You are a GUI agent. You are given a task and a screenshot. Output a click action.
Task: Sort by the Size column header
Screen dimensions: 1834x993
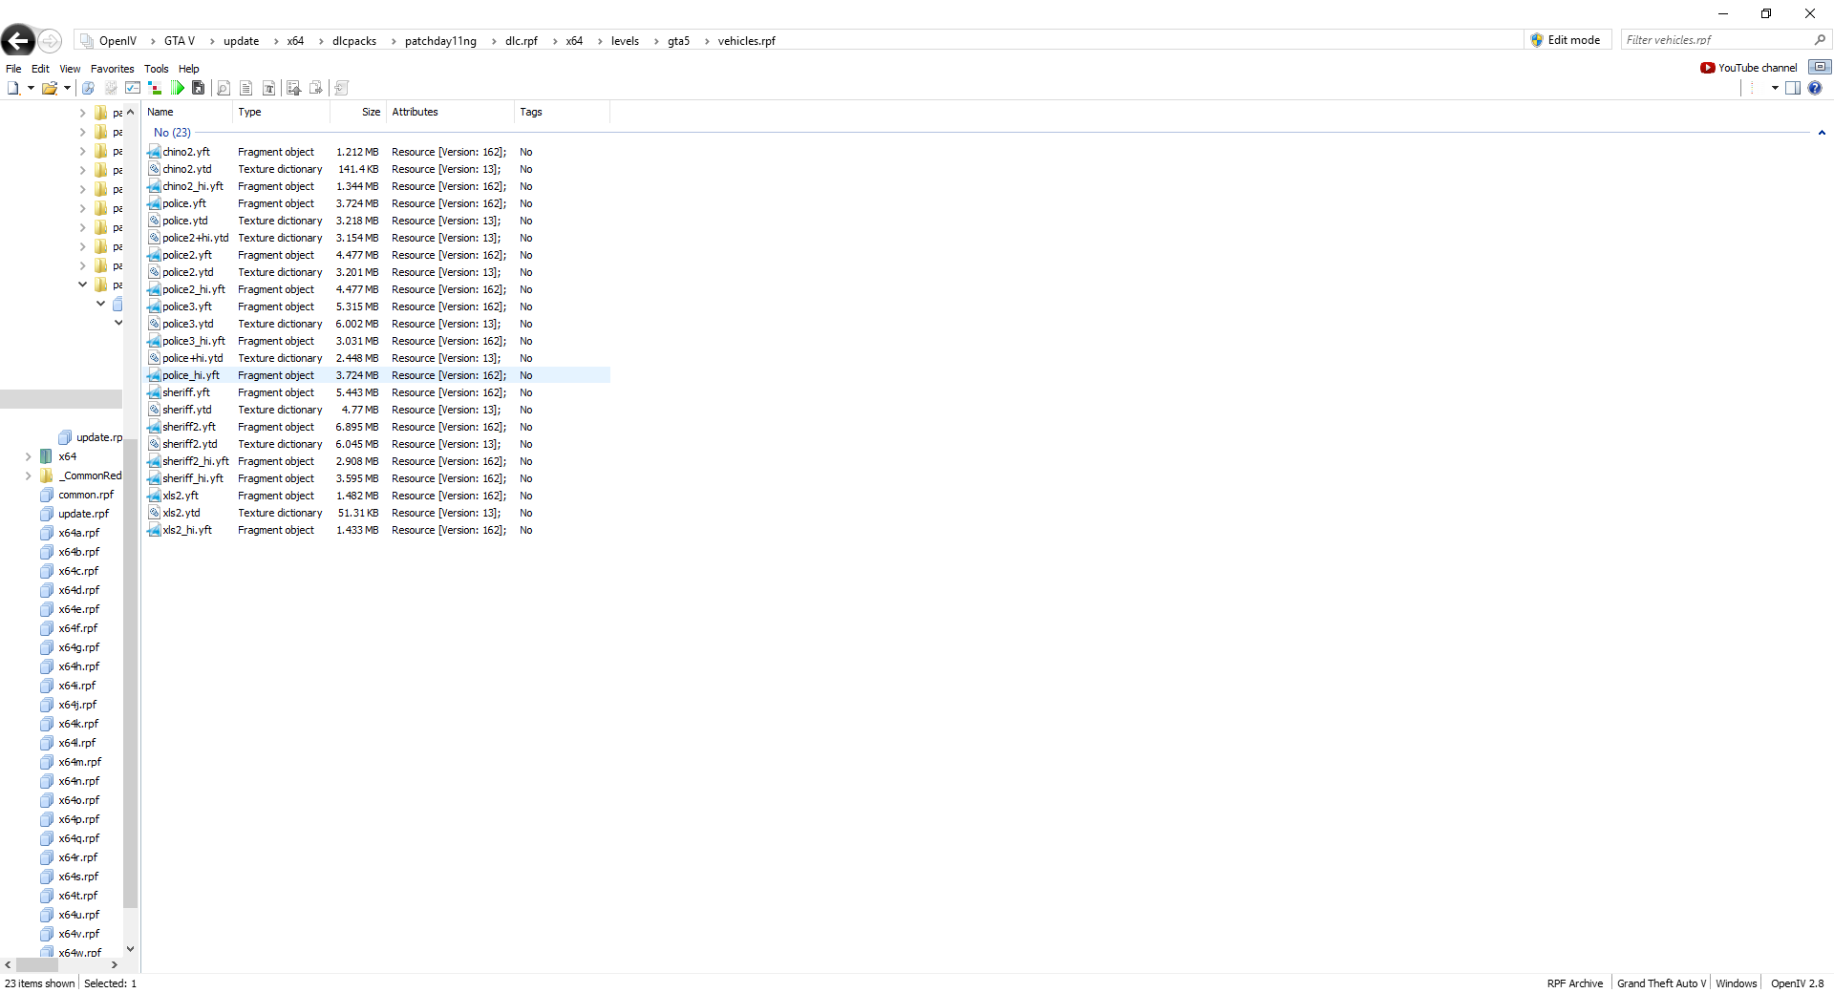[357, 112]
